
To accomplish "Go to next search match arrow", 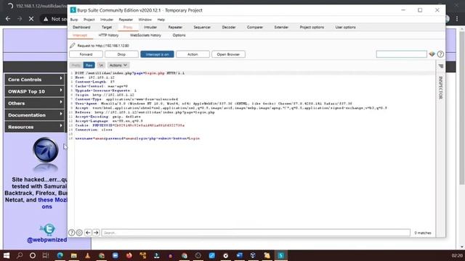I will pos(96,233).
